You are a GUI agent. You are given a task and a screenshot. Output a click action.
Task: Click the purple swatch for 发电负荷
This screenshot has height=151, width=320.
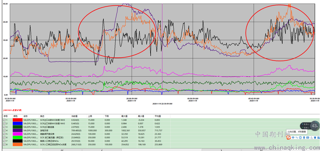click(x=17, y=130)
